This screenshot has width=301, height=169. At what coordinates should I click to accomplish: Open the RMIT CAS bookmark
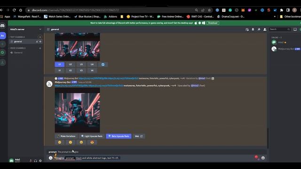click(200, 17)
